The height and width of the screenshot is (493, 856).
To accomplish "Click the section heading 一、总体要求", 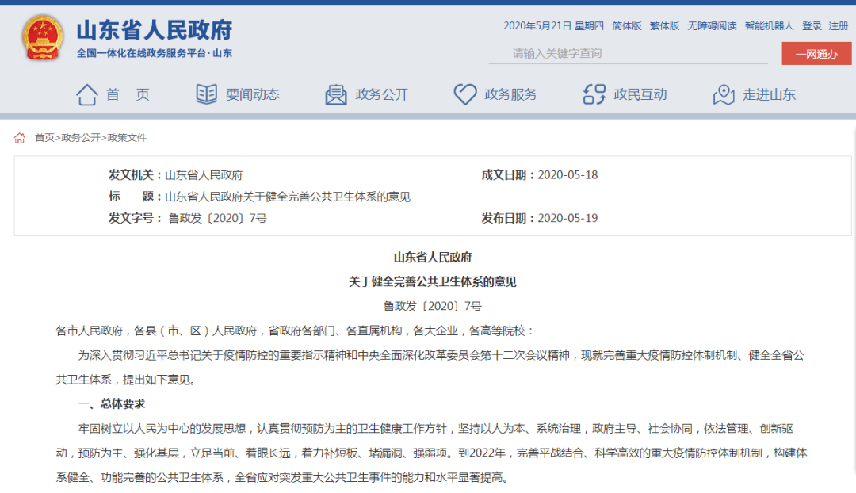I will [112, 404].
